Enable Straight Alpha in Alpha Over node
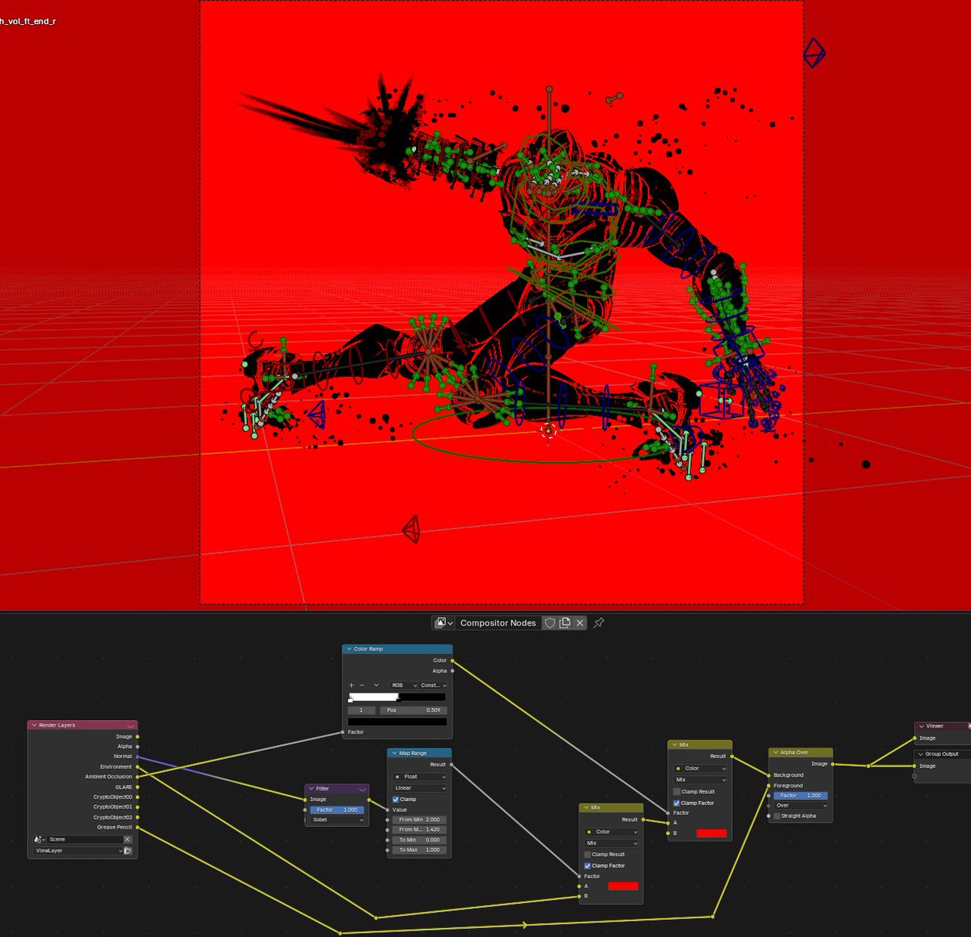The height and width of the screenshot is (937, 971). pos(777,816)
